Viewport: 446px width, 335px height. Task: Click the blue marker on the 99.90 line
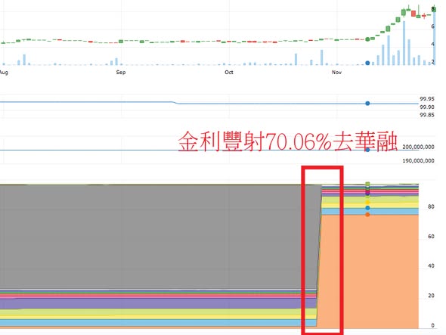pos(367,104)
